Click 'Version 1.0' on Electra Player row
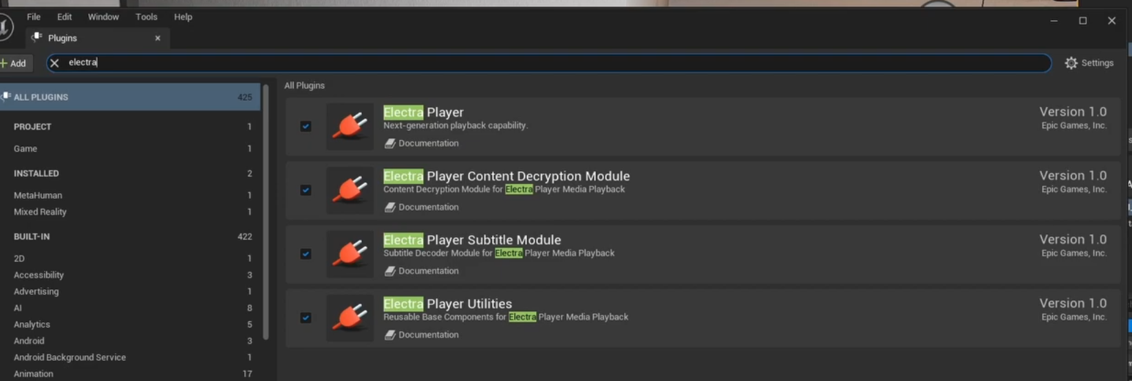Viewport: 1132px width, 381px height. (x=1073, y=112)
